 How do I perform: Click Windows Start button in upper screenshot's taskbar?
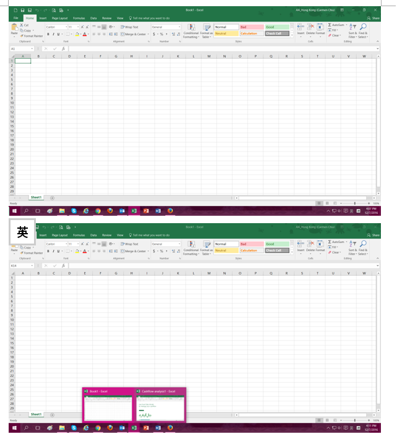tap(14, 211)
